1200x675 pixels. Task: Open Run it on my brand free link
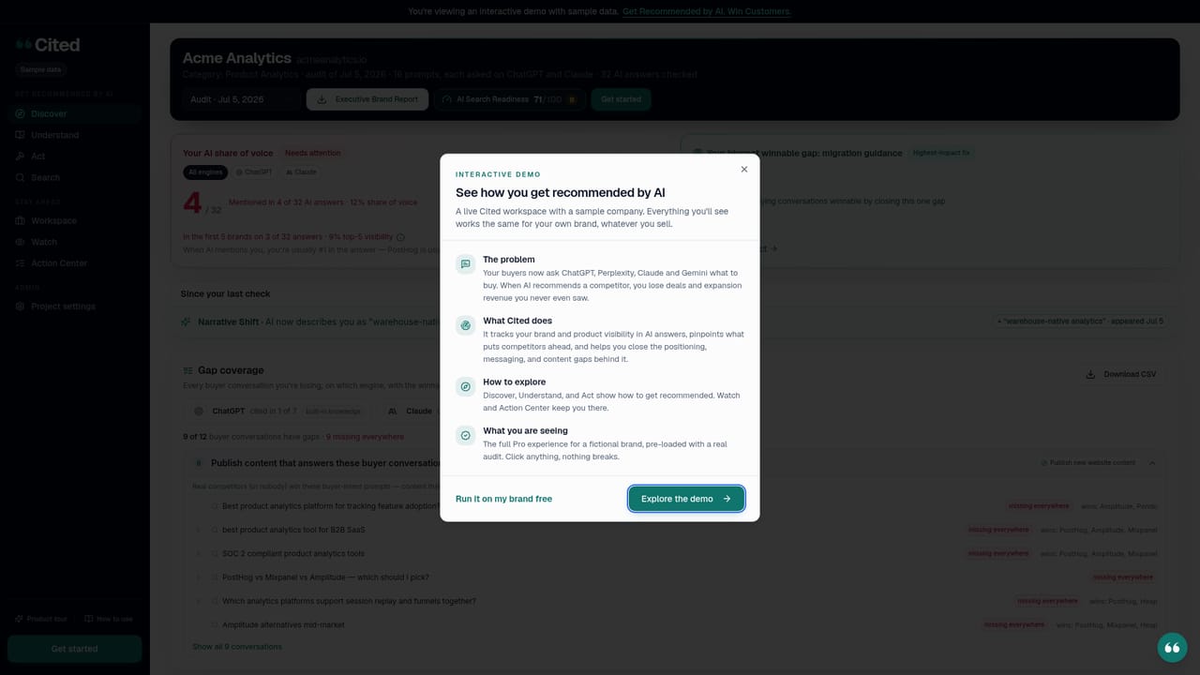coord(503,499)
